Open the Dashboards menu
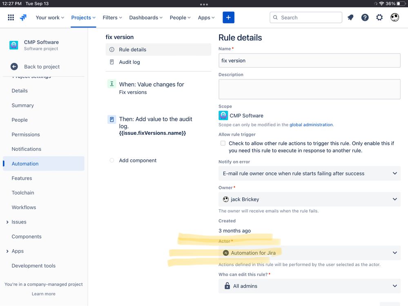Viewport: 408px width, 306px height. pos(146,18)
